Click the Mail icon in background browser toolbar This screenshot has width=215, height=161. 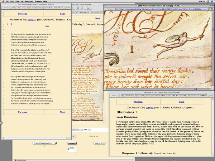tap(82, 8)
